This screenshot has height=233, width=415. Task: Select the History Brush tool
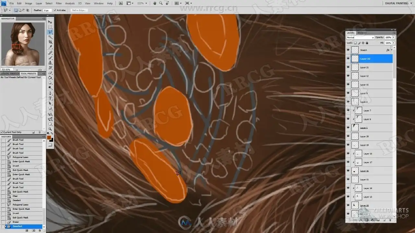(x=50, y=68)
